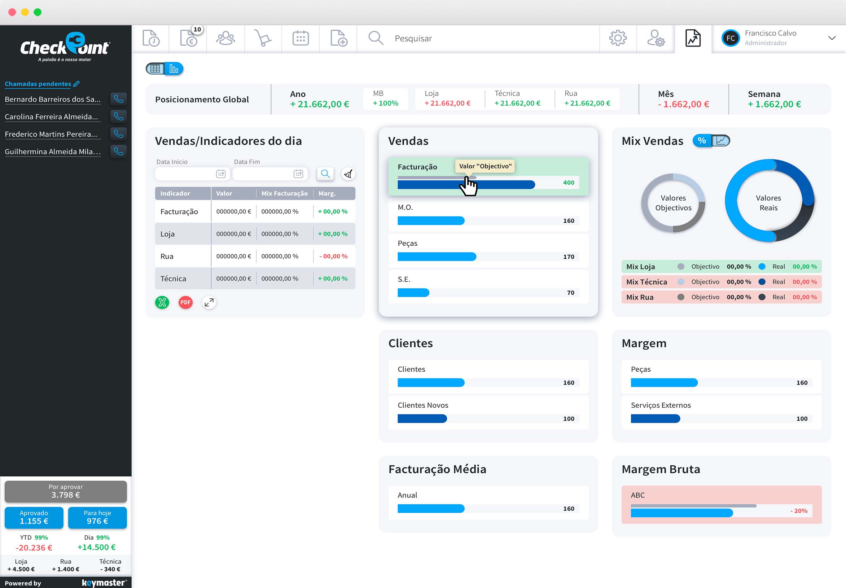
Task: Export the indicators table to Excel
Action: [162, 302]
